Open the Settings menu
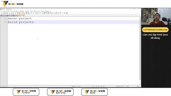This screenshot has height=96, width=171. [x=27, y=11]
